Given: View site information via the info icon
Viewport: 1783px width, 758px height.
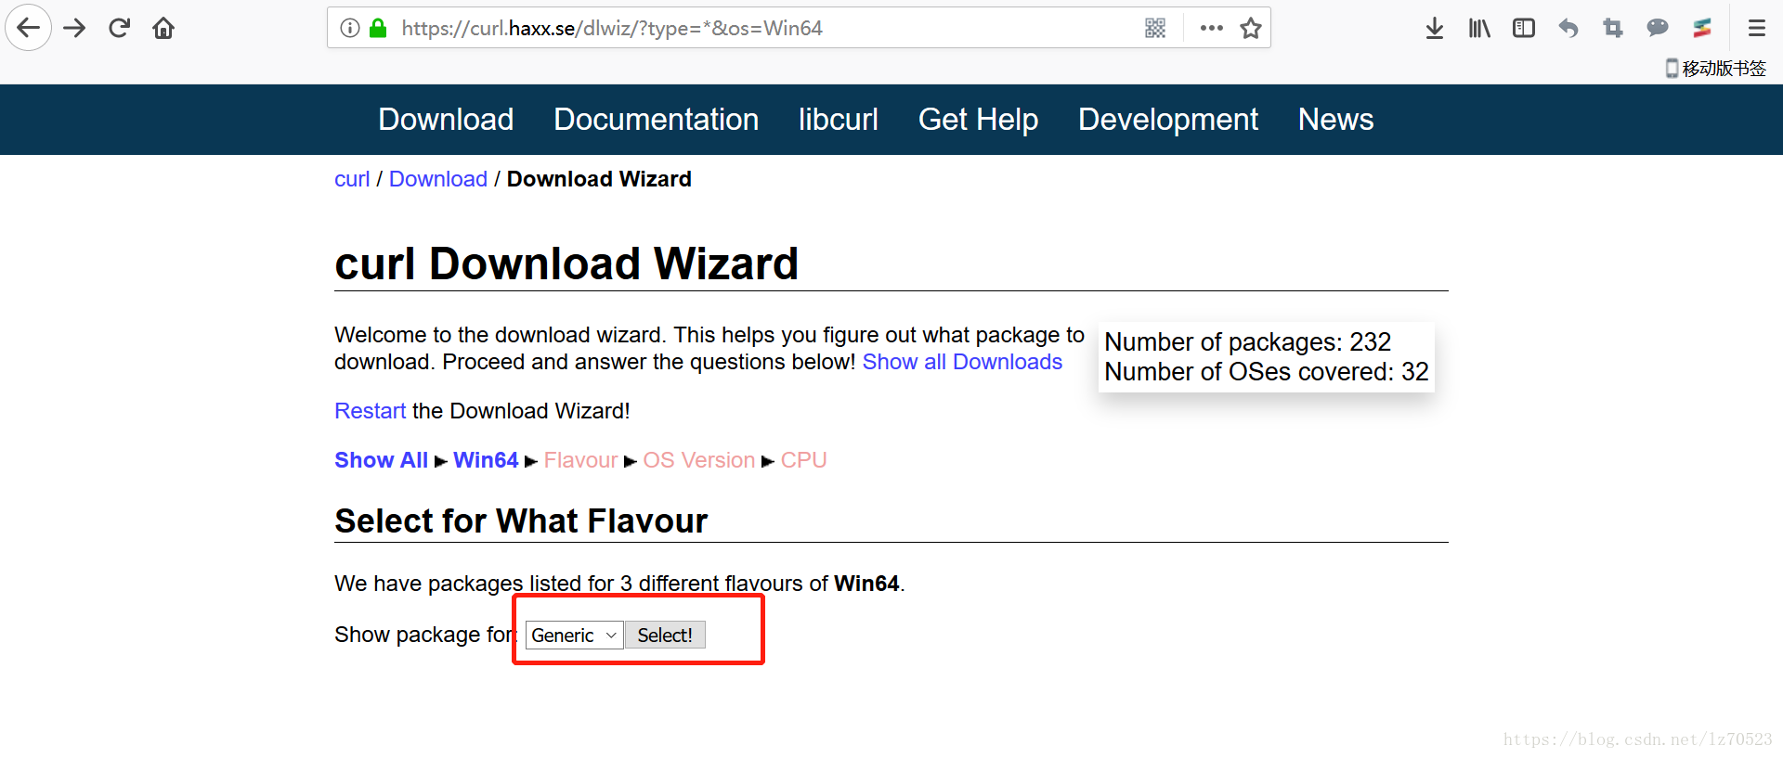Looking at the screenshot, I should pos(350,28).
